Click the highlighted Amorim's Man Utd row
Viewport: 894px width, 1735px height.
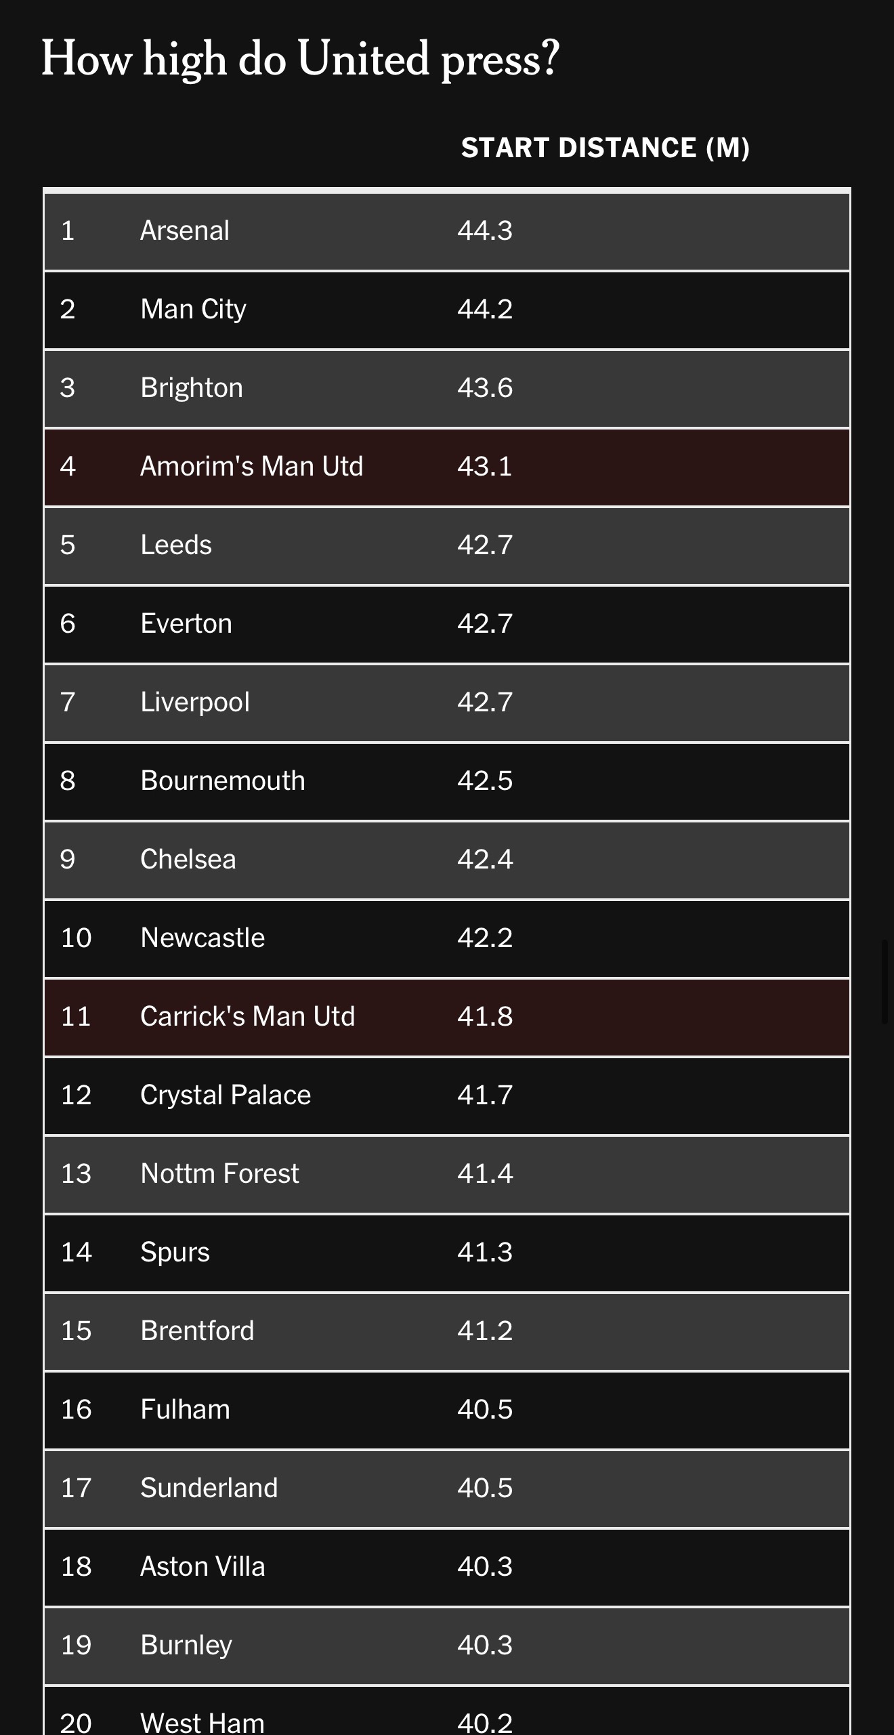(x=447, y=467)
